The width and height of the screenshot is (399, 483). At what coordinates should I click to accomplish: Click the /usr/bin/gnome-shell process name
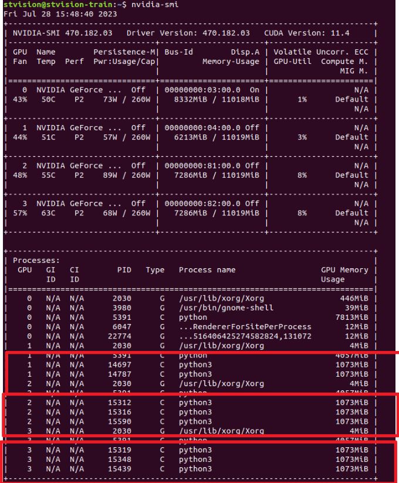[x=226, y=308]
